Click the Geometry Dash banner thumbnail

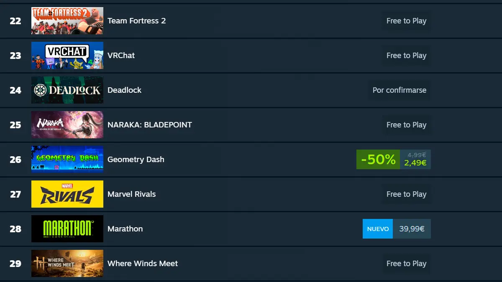[67, 160]
